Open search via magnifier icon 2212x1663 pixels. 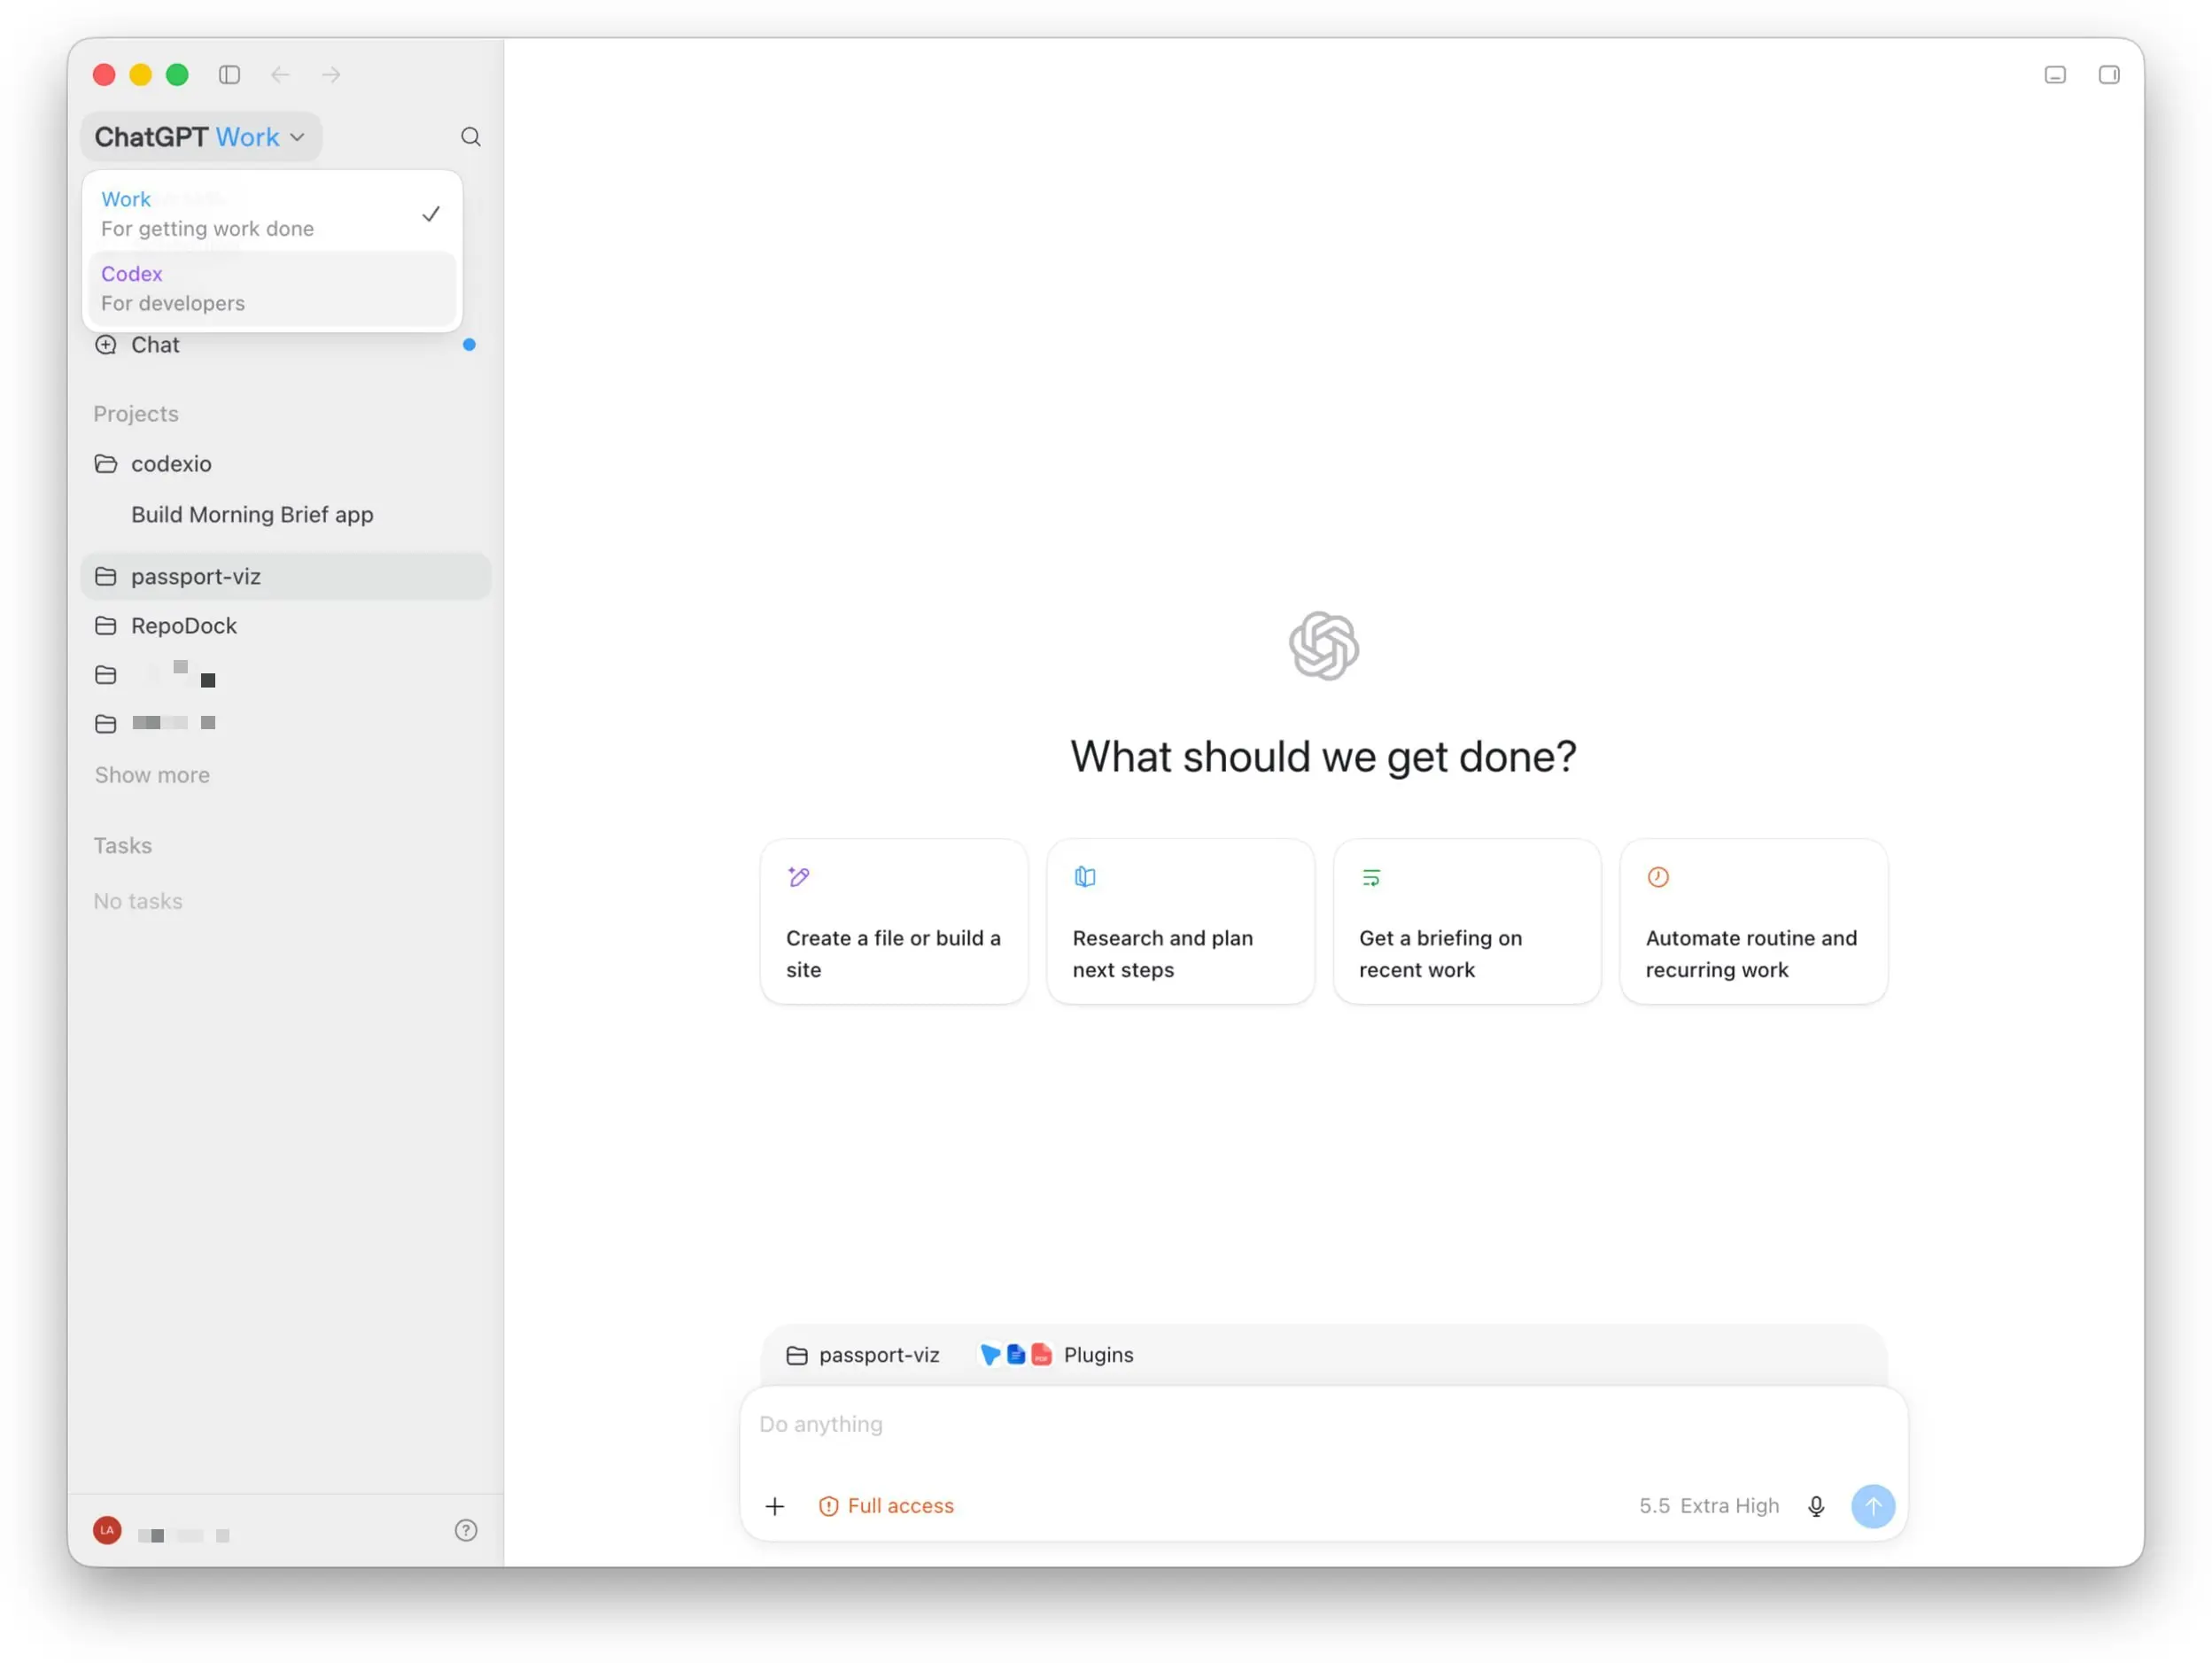click(x=470, y=137)
